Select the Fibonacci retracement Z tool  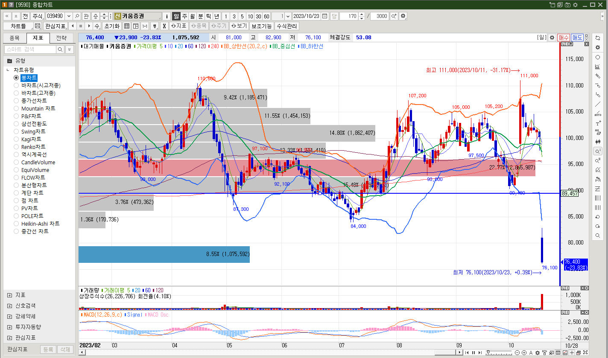point(597,189)
